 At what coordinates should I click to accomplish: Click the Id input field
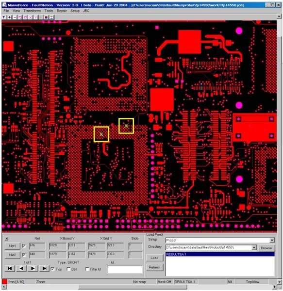(125, 270)
